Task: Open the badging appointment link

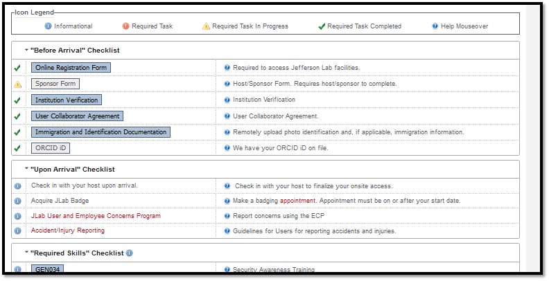Action: (298, 201)
